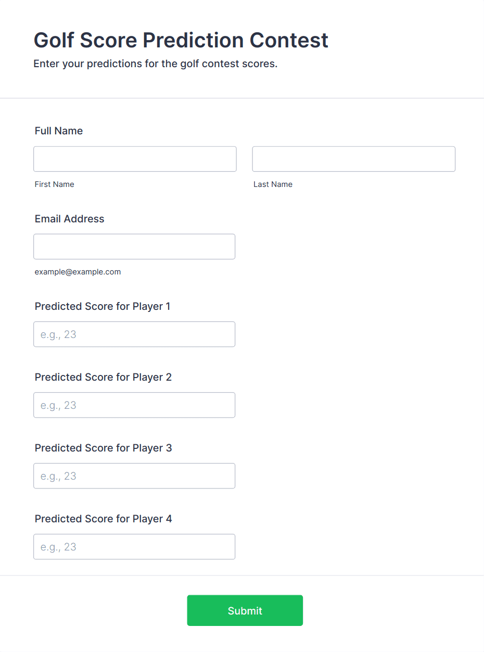484x652 pixels.
Task: Click the "Golf Score Prediction Contest" heading
Action: click(x=181, y=40)
